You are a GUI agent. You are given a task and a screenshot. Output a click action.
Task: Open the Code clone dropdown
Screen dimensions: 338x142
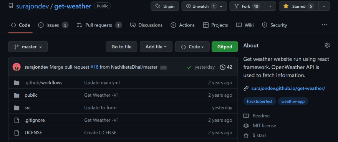tap(192, 47)
